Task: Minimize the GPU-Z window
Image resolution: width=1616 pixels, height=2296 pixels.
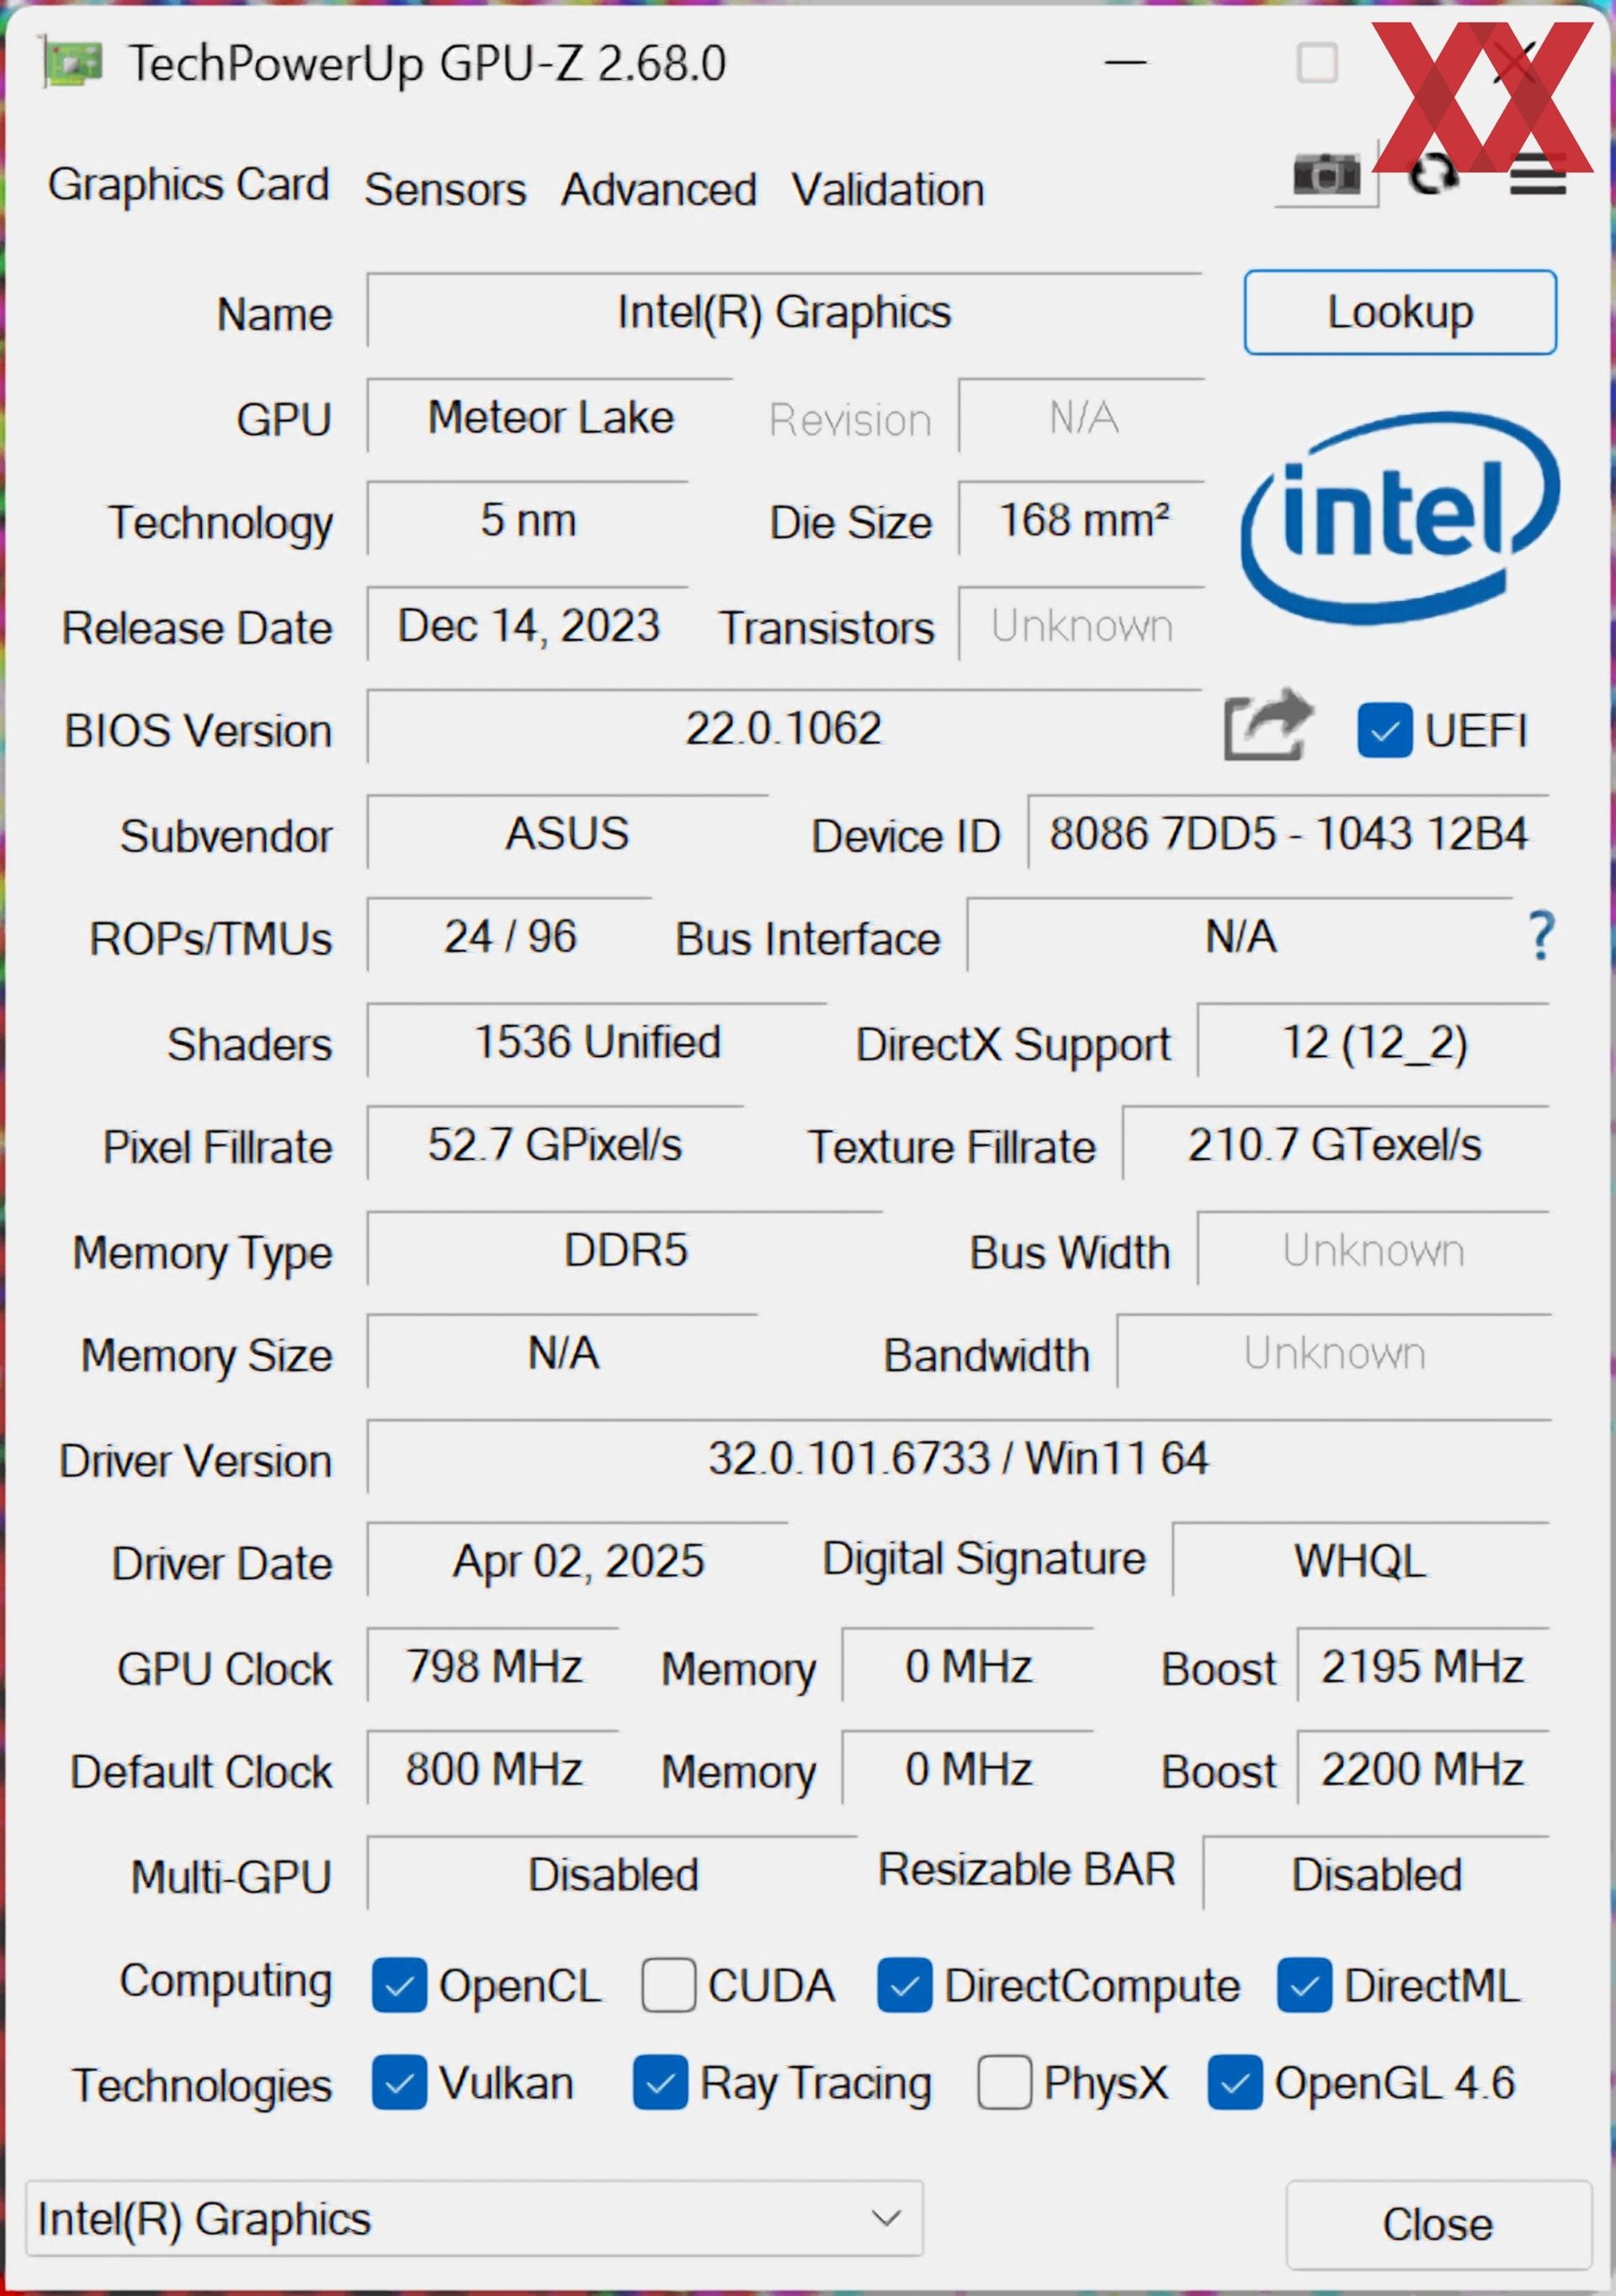Action: pos(1125,64)
